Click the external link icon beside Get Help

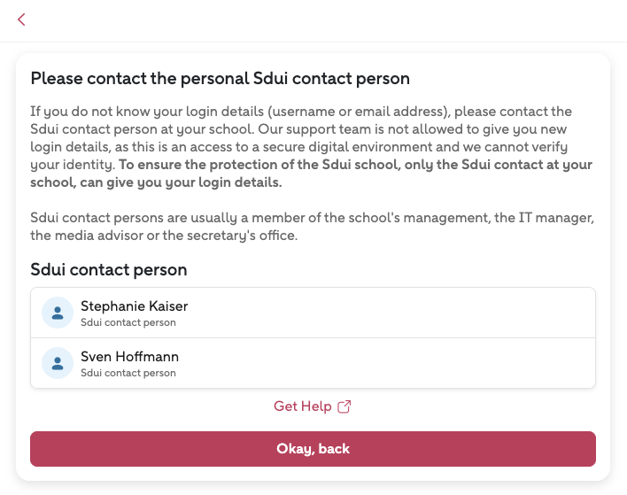click(x=345, y=406)
